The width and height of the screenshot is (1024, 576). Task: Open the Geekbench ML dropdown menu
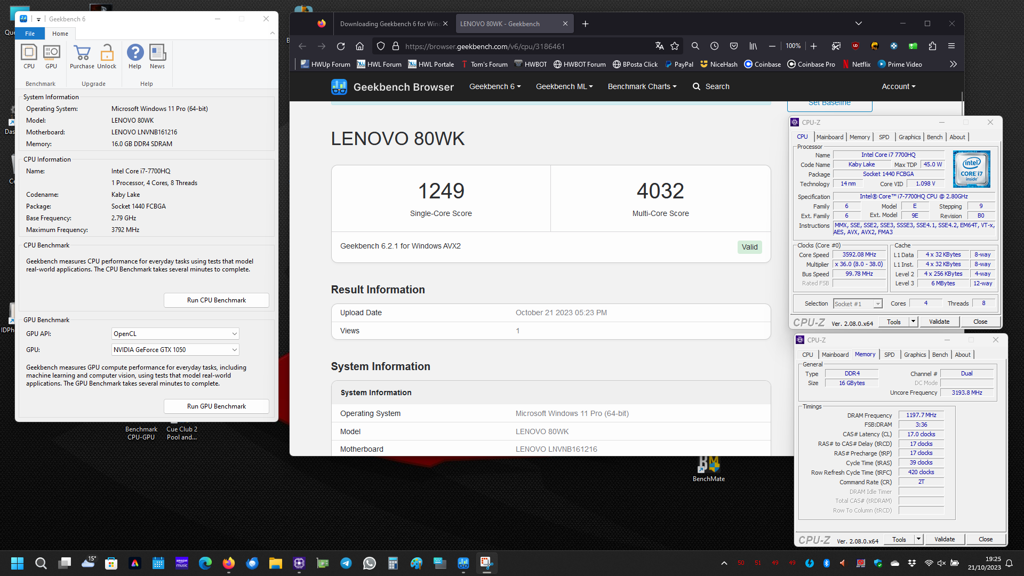(x=564, y=86)
